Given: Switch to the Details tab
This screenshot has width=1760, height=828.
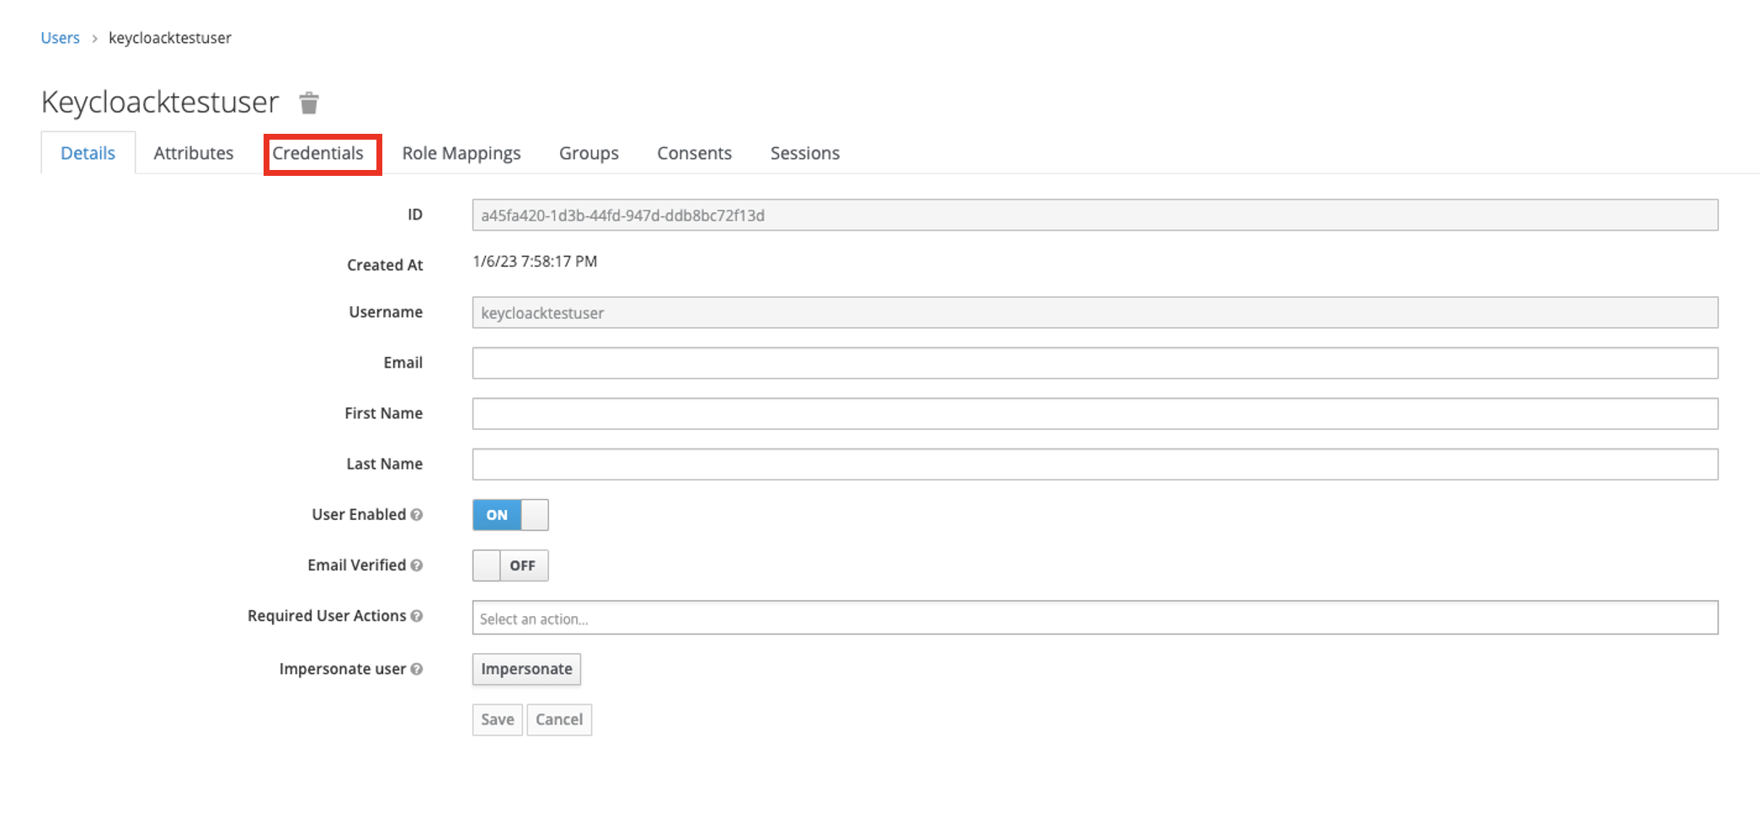Looking at the screenshot, I should [88, 153].
